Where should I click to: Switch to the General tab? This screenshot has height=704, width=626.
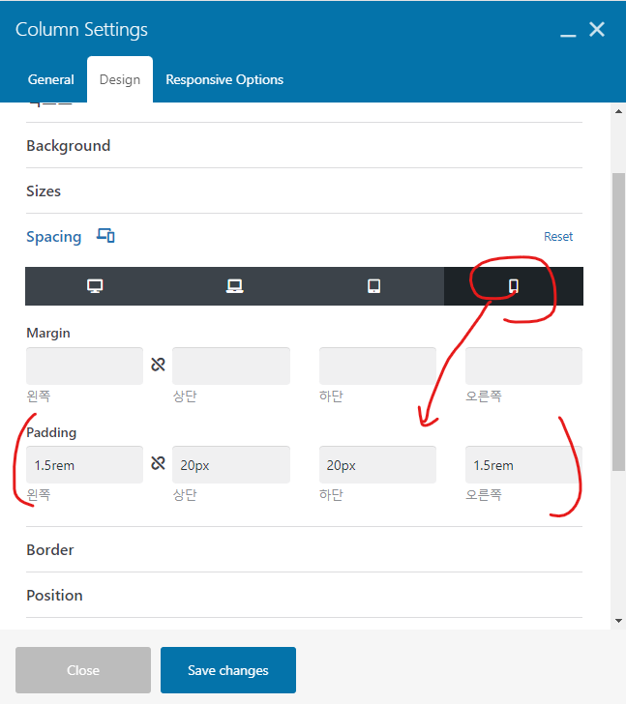[x=50, y=79]
